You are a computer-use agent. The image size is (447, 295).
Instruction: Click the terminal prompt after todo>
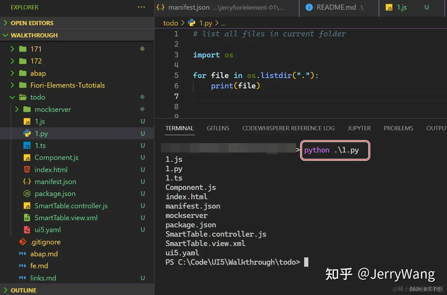[x=306, y=262]
